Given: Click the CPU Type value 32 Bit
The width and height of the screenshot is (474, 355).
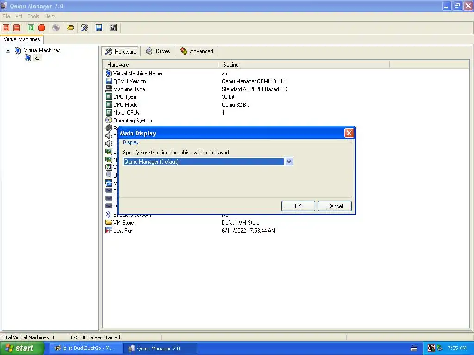Looking at the screenshot, I should click(228, 97).
